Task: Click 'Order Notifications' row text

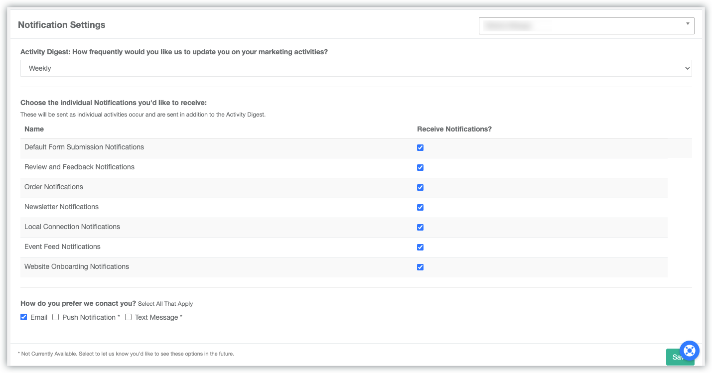Action: (54, 187)
